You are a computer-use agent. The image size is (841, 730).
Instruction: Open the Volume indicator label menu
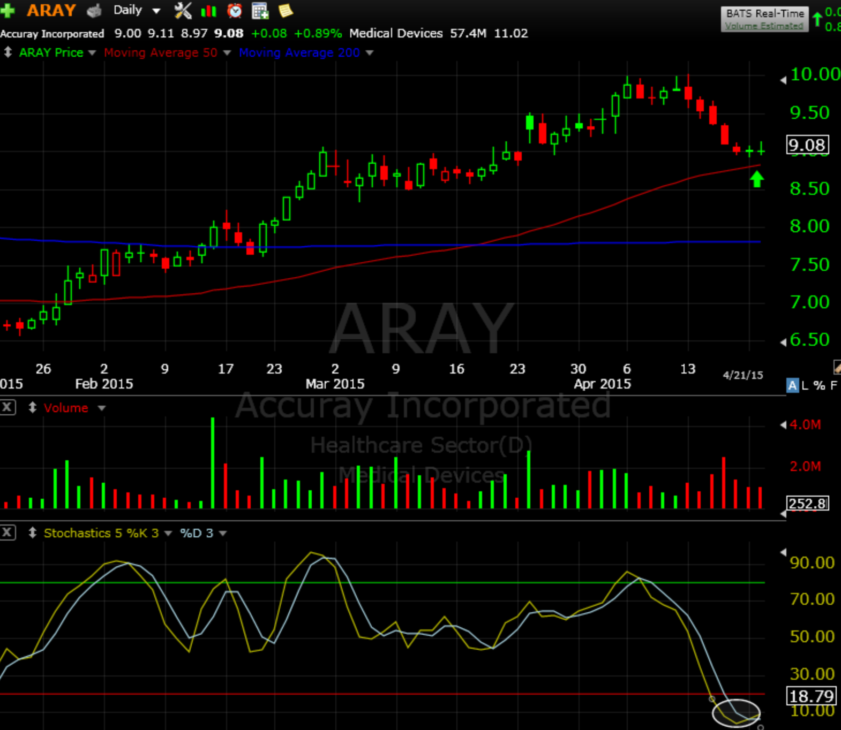pos(66,408)
